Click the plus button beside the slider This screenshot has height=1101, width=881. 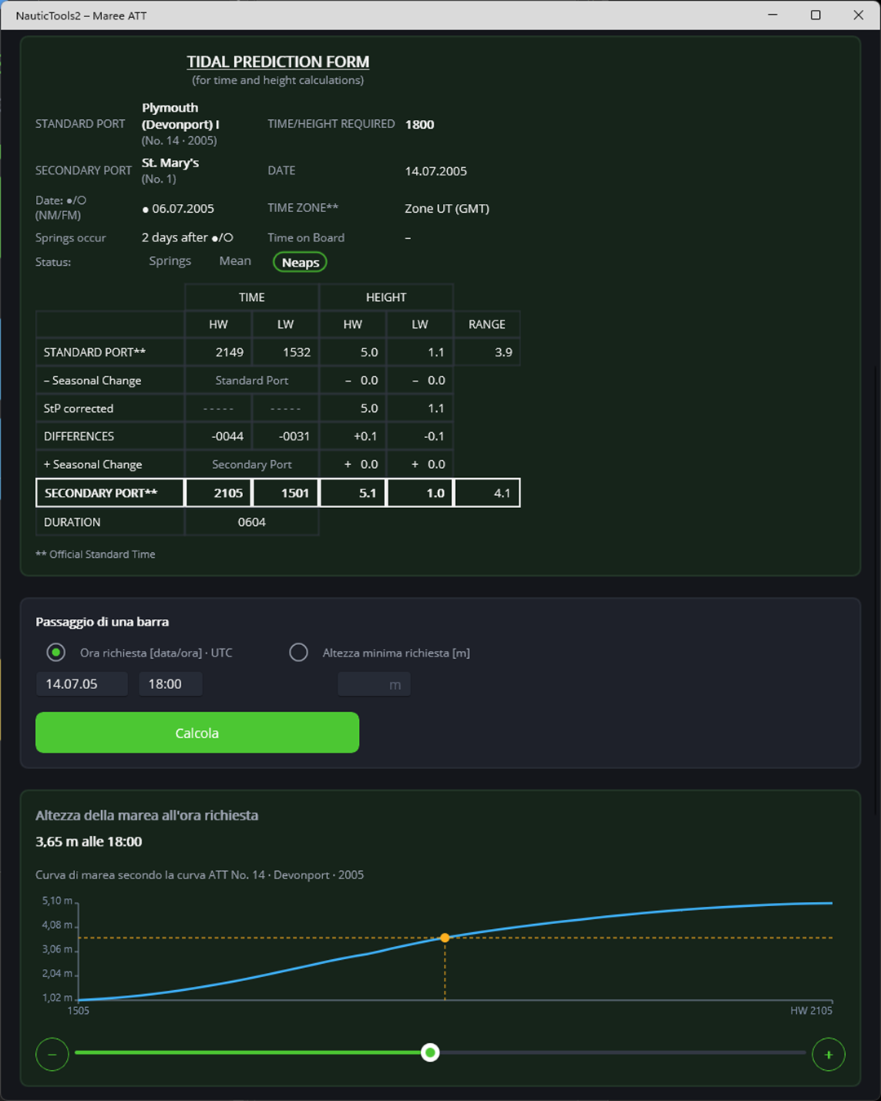[x=829, y=1055]
